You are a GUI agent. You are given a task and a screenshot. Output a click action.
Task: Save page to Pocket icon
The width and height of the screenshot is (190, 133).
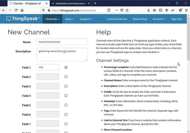tap(122, 10)
